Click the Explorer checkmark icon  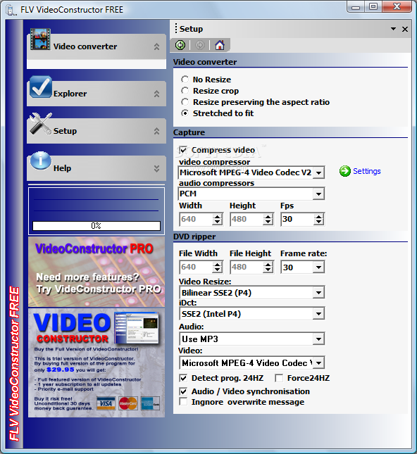pos(41,87)
